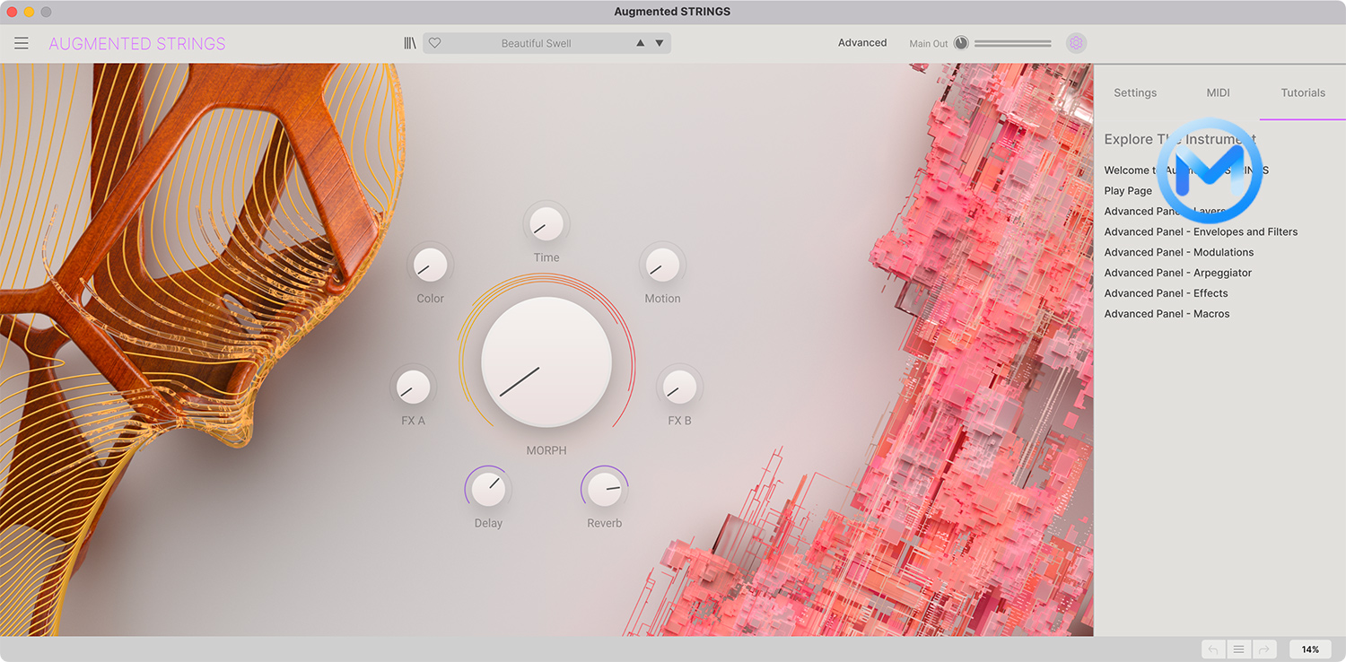1346x662 pixels.
Task: Load next preset with down arrow
Action: click(x=660, y=43)
